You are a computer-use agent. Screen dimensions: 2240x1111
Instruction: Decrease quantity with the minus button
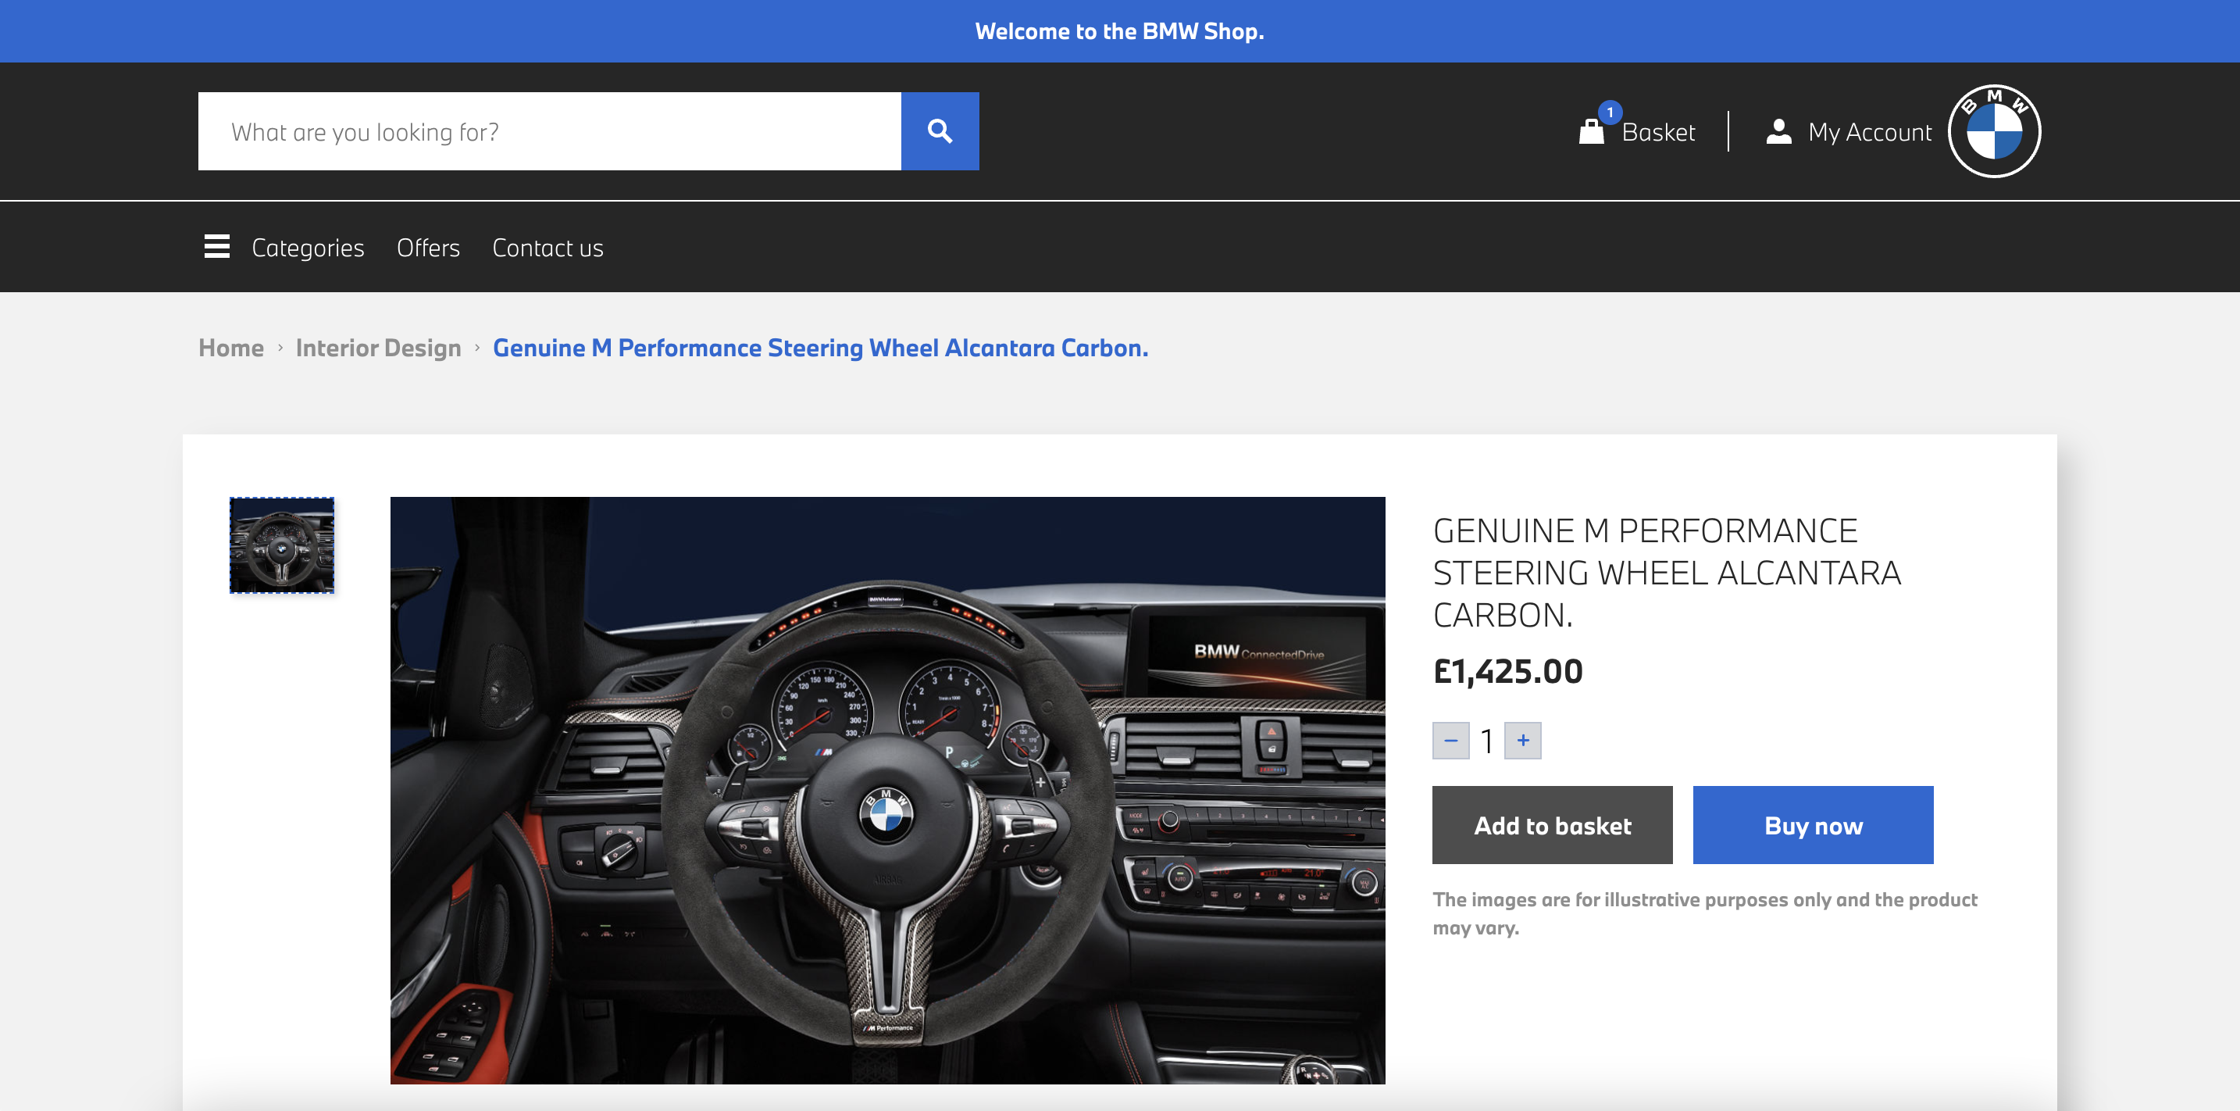tap(1450, 741)
